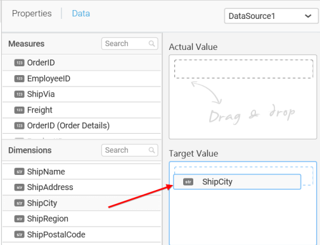Click the numeric icon beside OrderID
Screen dimensions: 320x245
(19, 63)
